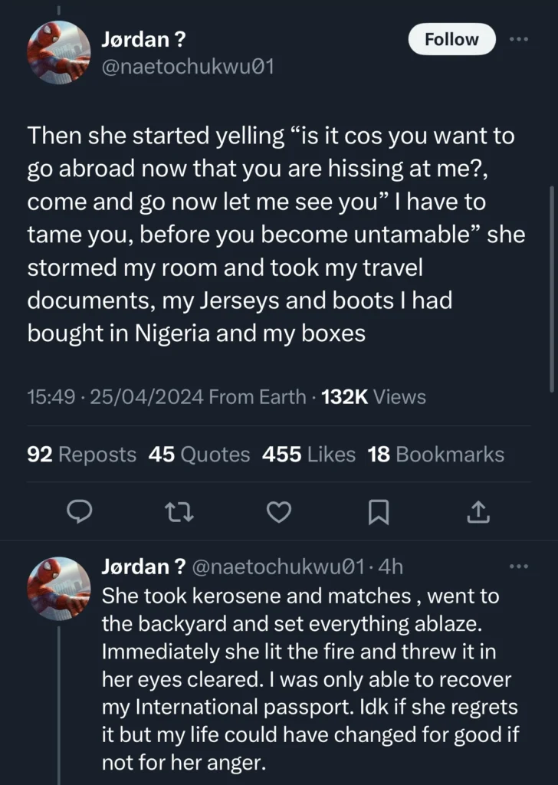
Task: Share the tweet via the upload arrow icon
Action: 478,512
